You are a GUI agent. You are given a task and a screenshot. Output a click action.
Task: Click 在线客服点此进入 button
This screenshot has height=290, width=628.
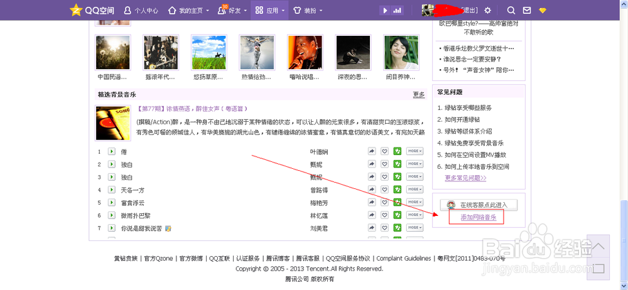479,205
